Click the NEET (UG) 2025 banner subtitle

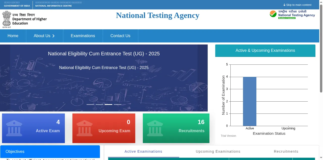(104, 68)
